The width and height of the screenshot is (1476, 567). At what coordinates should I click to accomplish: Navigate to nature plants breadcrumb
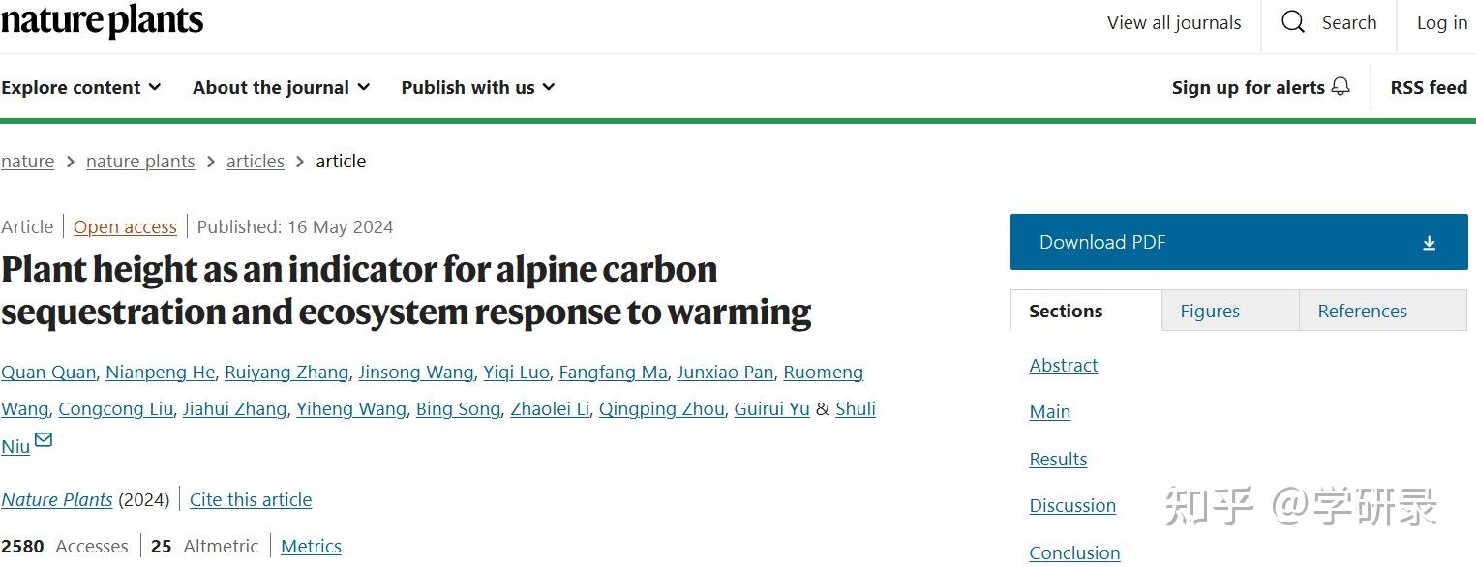140,162
